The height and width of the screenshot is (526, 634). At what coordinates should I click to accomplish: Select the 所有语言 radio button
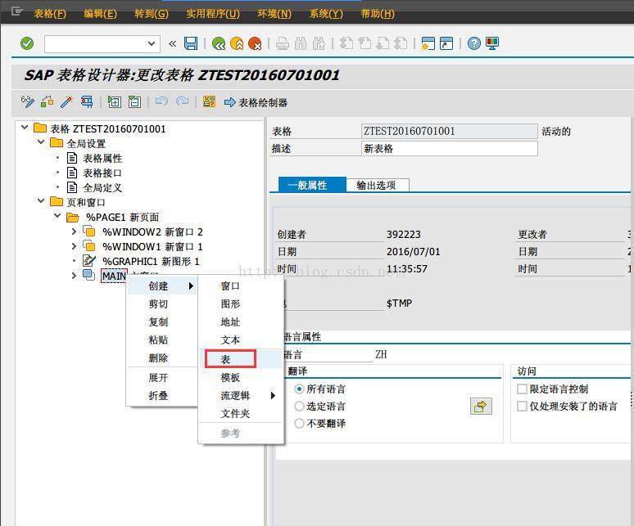tap(299, 389)
